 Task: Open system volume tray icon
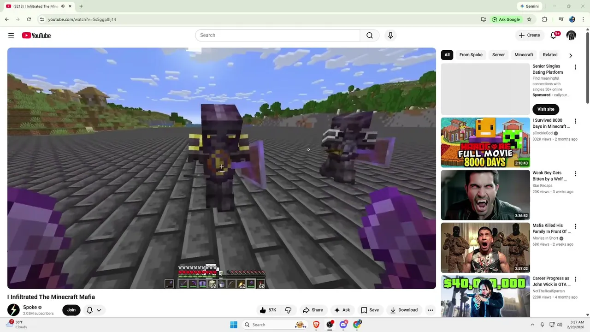coord(560,325)
